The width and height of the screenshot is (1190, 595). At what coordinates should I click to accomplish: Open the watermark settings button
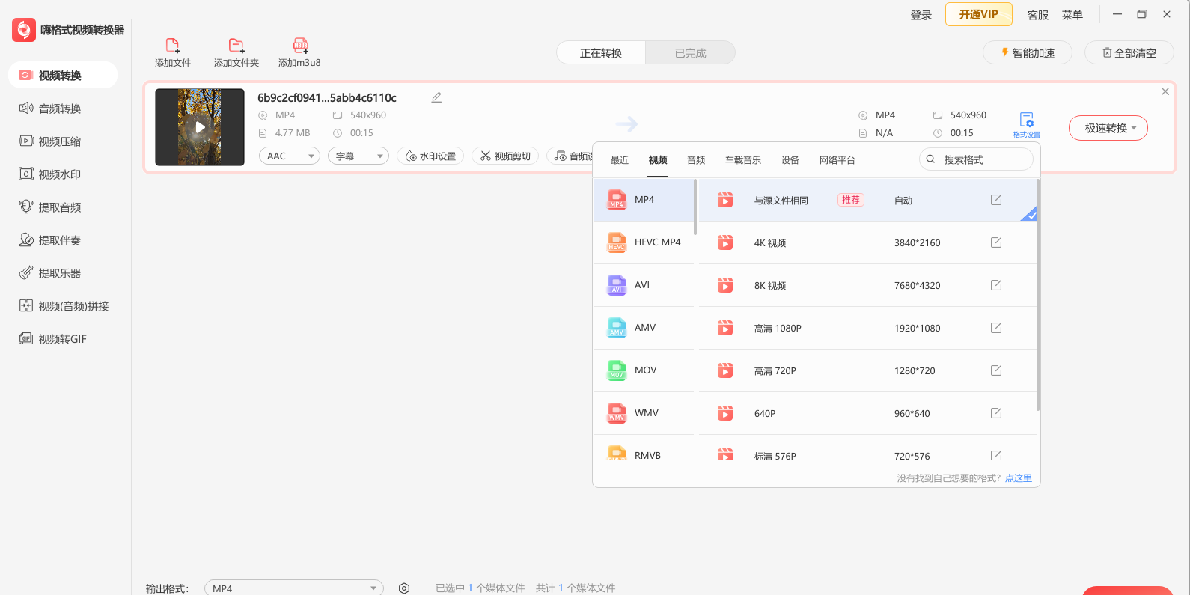point(430,156)
